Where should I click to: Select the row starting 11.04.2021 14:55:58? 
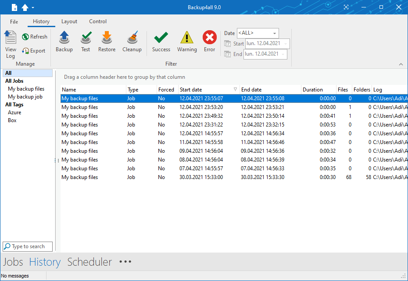[x=234, y=142]
